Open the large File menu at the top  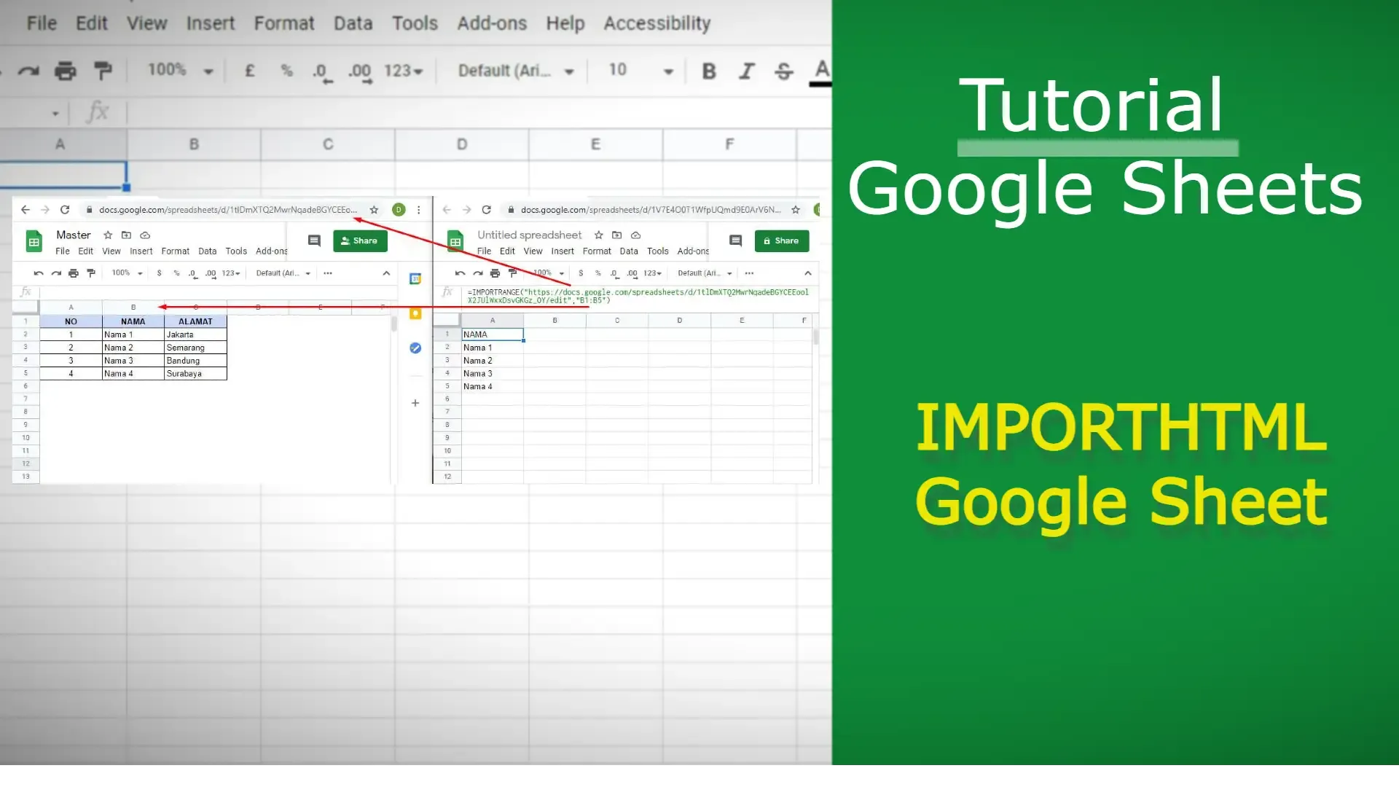[x=42, y=23]
